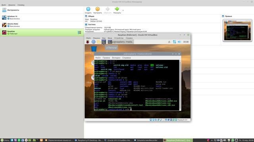This screenshot has height=142, width=254.
Task: Click eject icon in Pi panel tray
Action: [169, 42]
